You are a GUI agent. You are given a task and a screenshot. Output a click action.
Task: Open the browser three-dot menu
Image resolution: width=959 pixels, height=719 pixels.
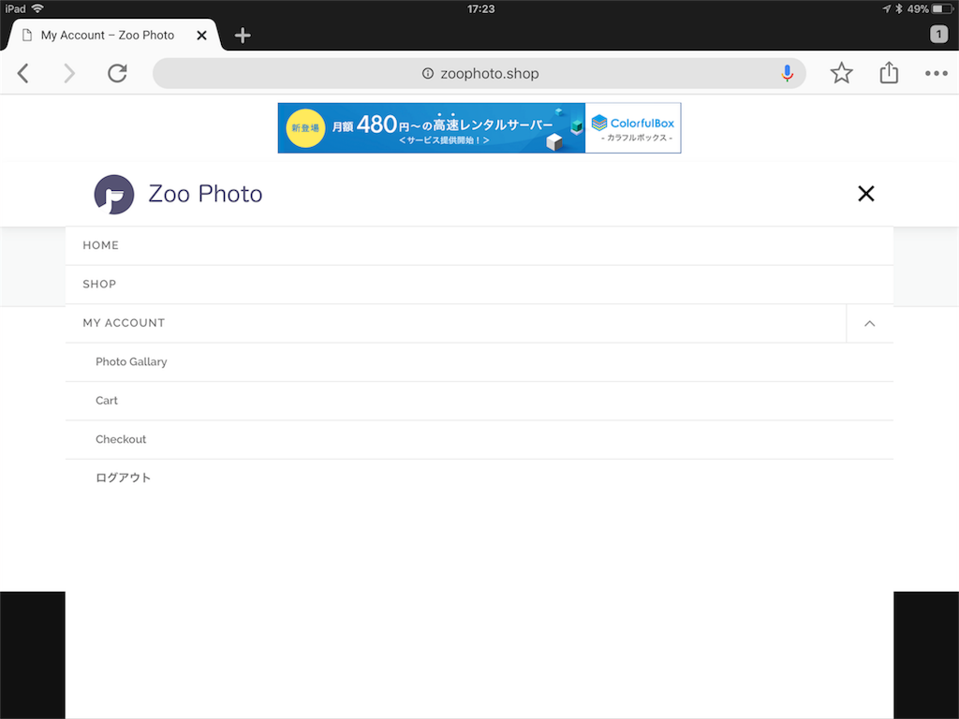click(936, 73)
